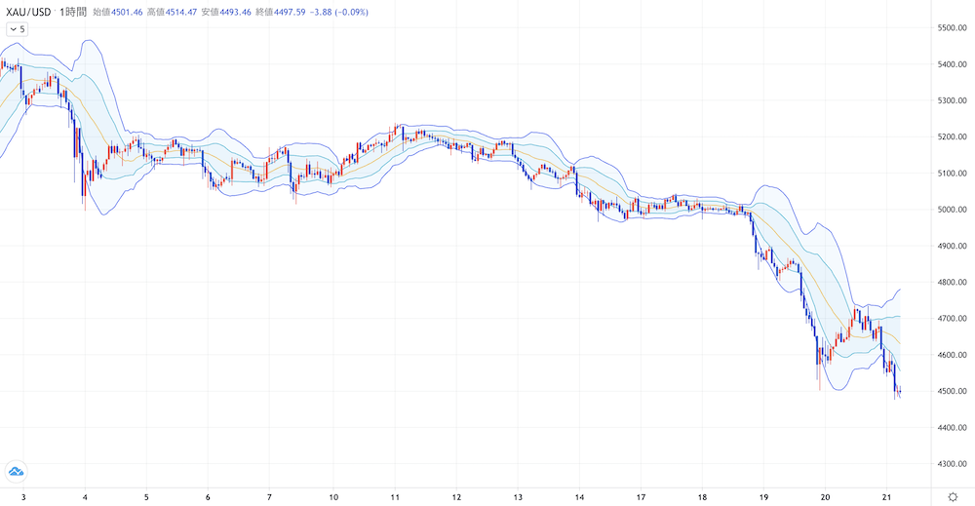This screenshot has width=975, height=506.
Task: Expand the collapsed indicator legend showing 5
Action: click(x=17, y=29)
